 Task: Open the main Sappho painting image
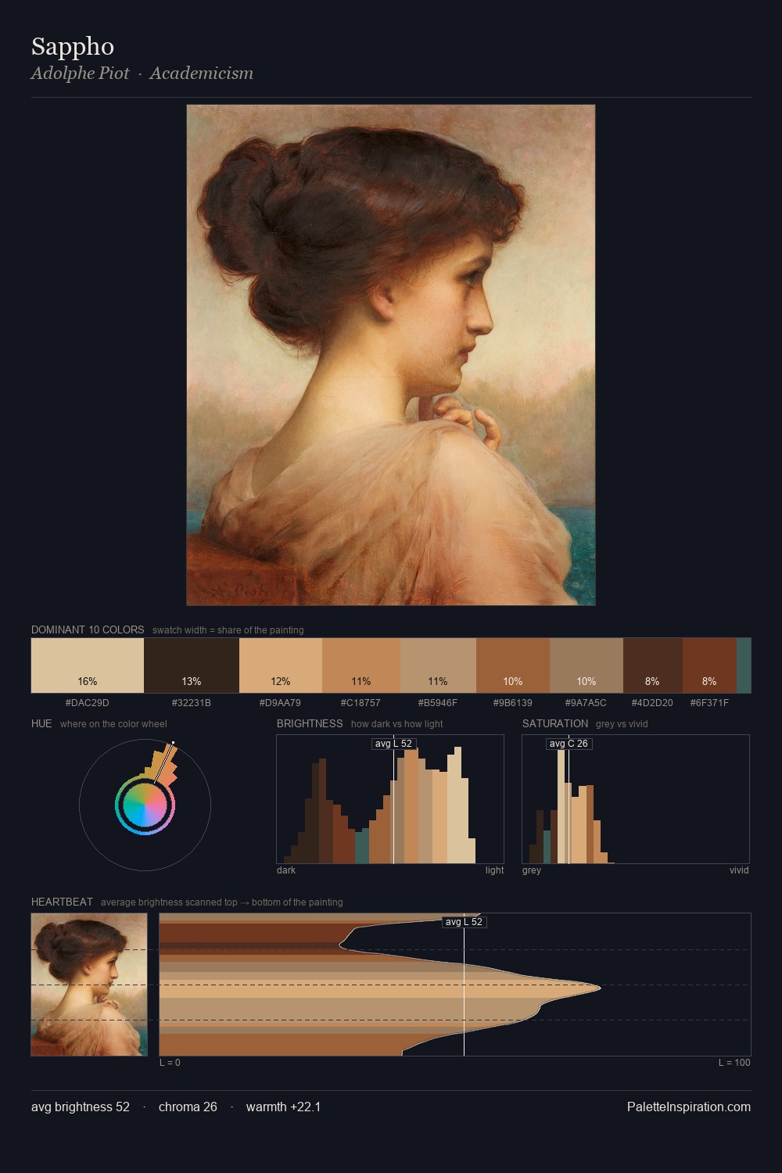point(391,355)
